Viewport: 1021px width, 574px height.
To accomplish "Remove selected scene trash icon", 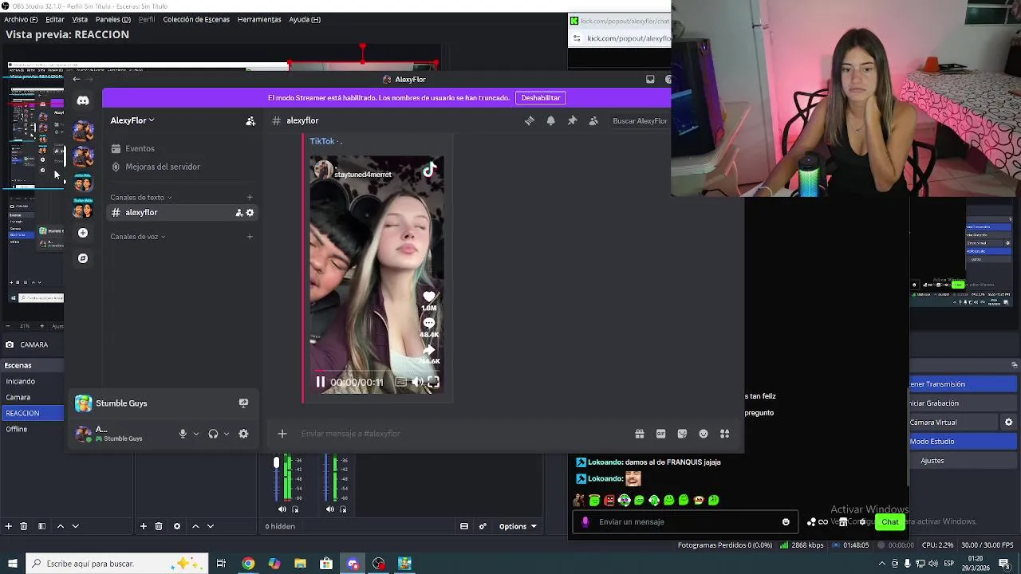I will pos(24,526).
